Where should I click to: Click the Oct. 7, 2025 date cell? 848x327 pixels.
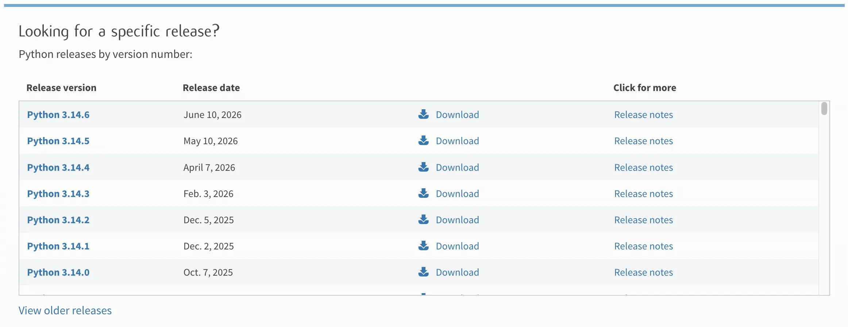[208, 272]
